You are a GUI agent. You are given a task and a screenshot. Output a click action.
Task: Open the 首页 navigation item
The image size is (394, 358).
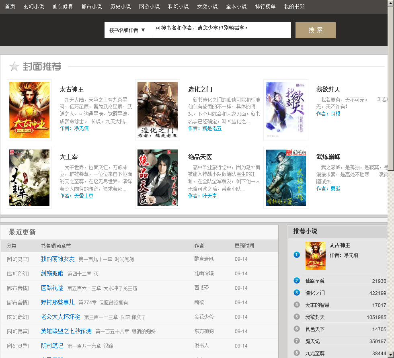[x=10, y=6]
